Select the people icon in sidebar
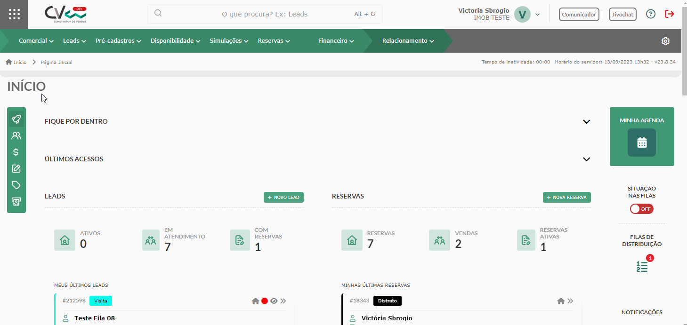This screenshot has height=325, width=687. (16, 136)
